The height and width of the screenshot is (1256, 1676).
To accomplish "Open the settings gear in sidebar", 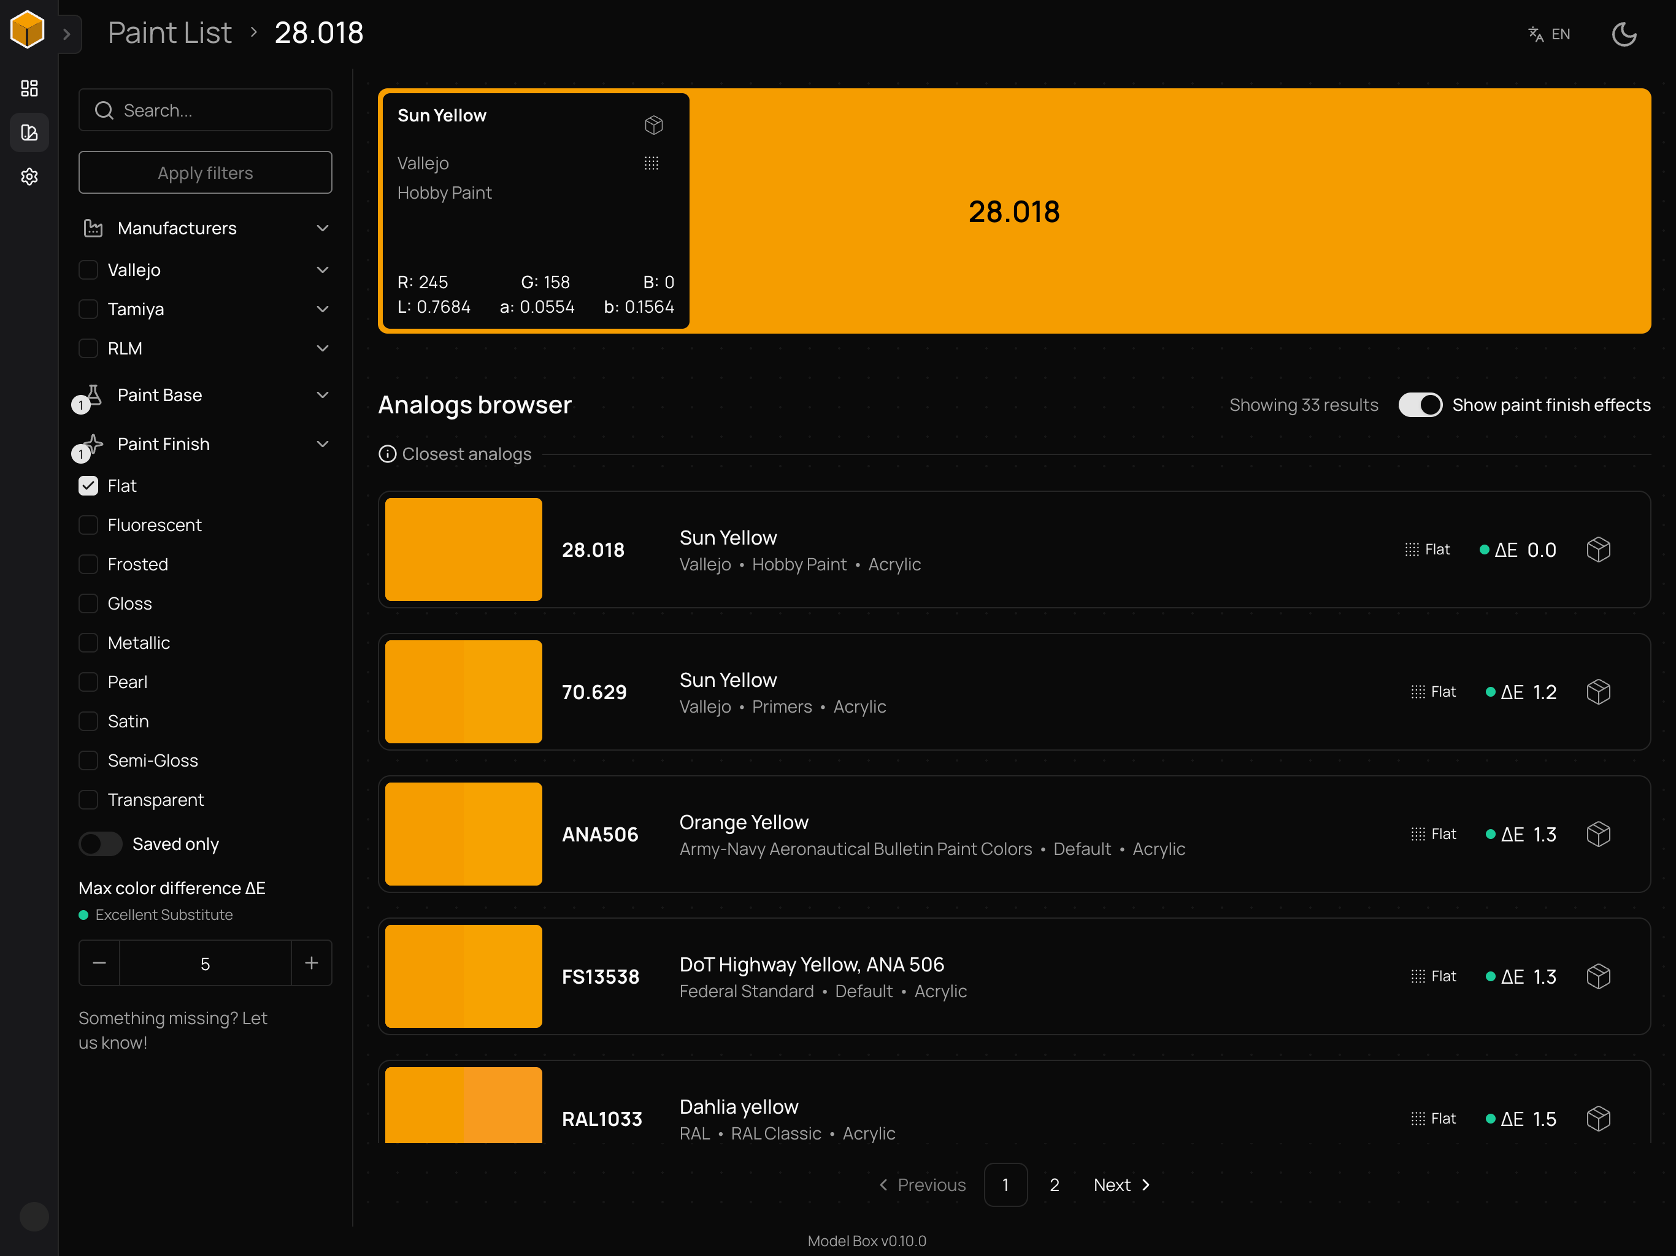I will (x=29, y=177).
